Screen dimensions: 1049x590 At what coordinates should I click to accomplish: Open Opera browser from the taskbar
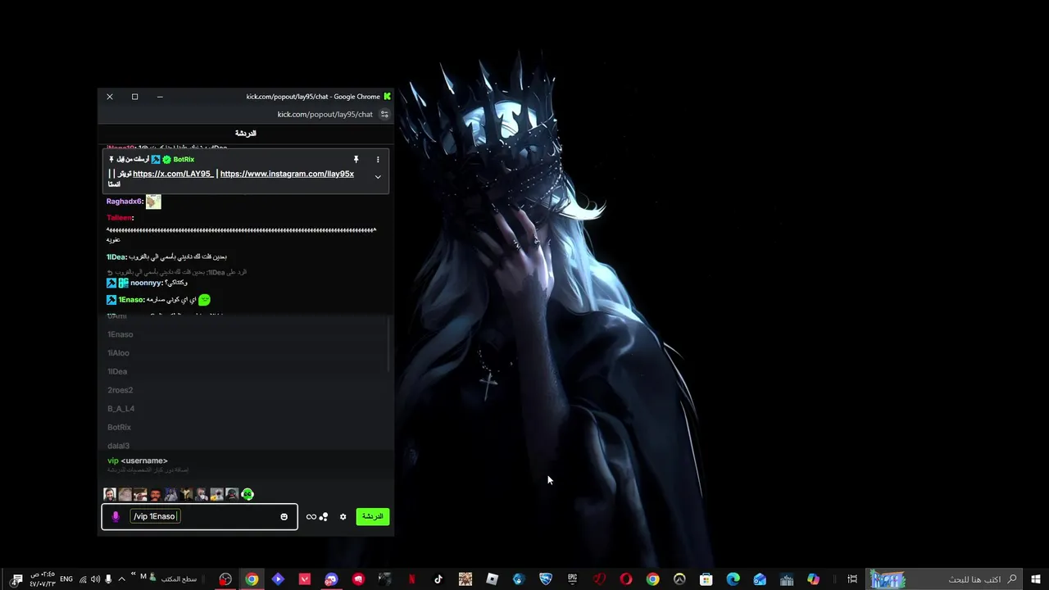click(626, 579)
